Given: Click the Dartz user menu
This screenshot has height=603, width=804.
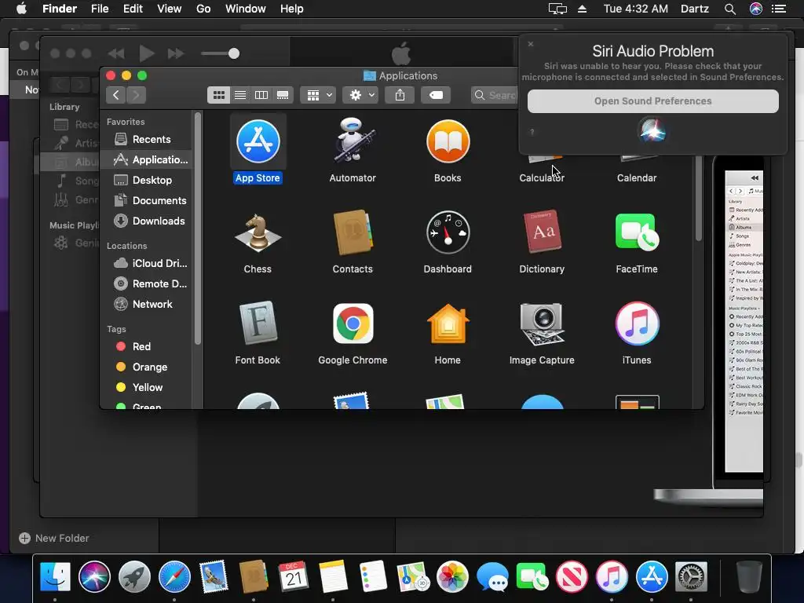Looking at the screenshot, I should coord(695,9).
